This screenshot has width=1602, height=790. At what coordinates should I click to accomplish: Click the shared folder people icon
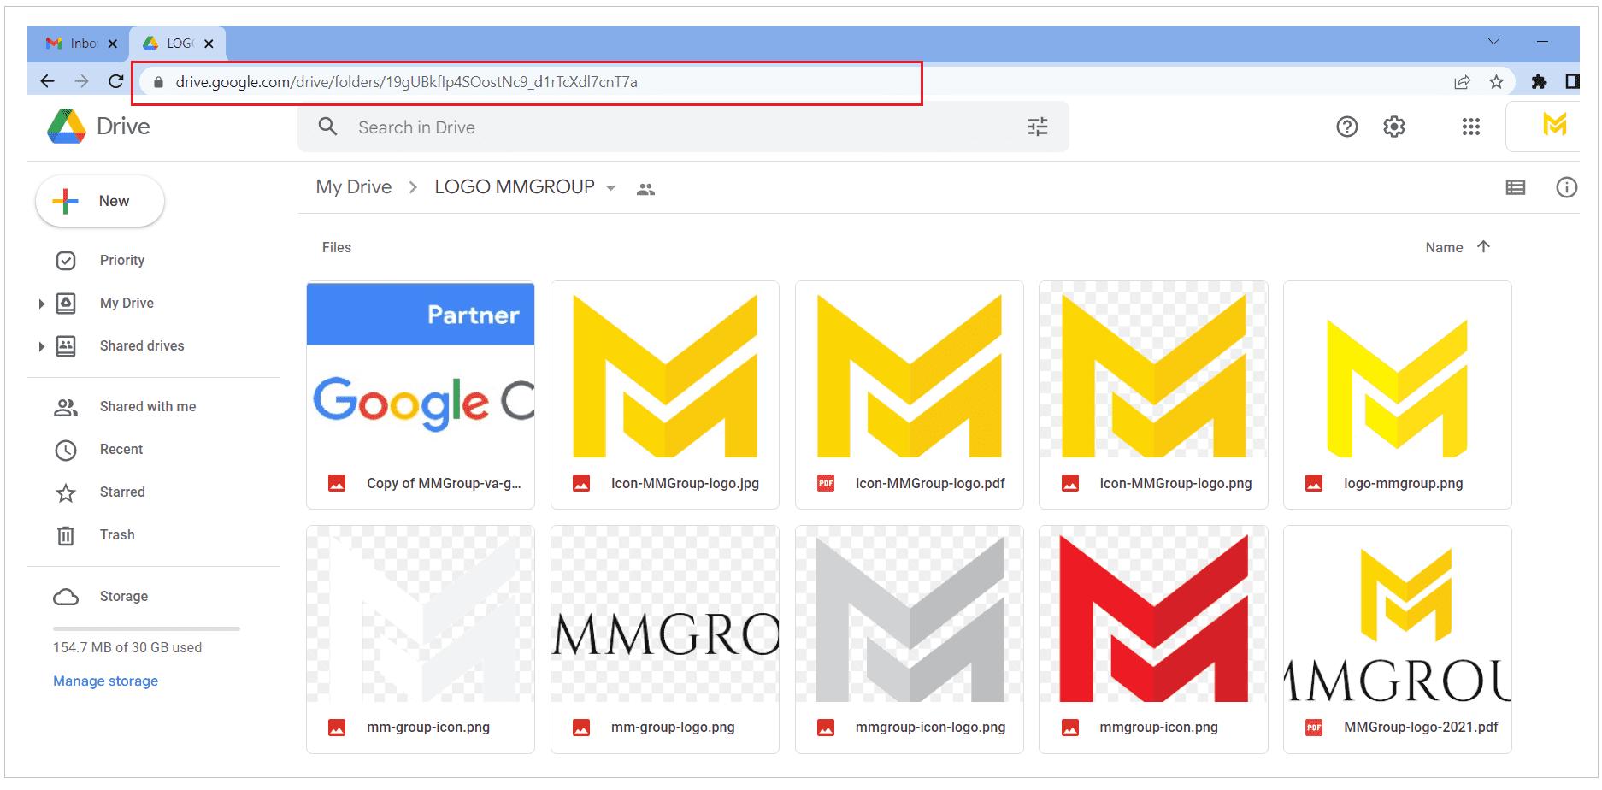click(645, 189)
